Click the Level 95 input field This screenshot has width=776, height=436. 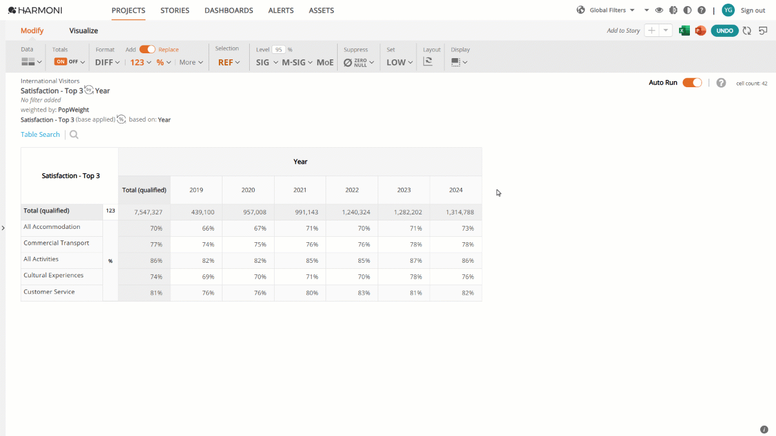(x=279, y=50)
